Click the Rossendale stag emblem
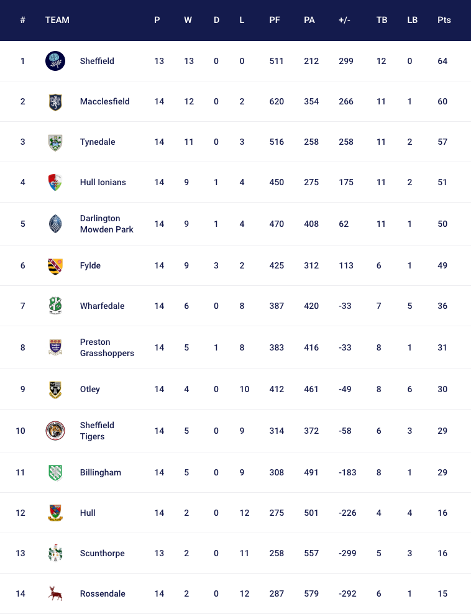 coord(55,593)
